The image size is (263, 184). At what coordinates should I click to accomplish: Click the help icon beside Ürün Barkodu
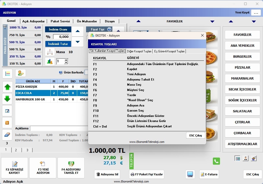coord(61,72)
